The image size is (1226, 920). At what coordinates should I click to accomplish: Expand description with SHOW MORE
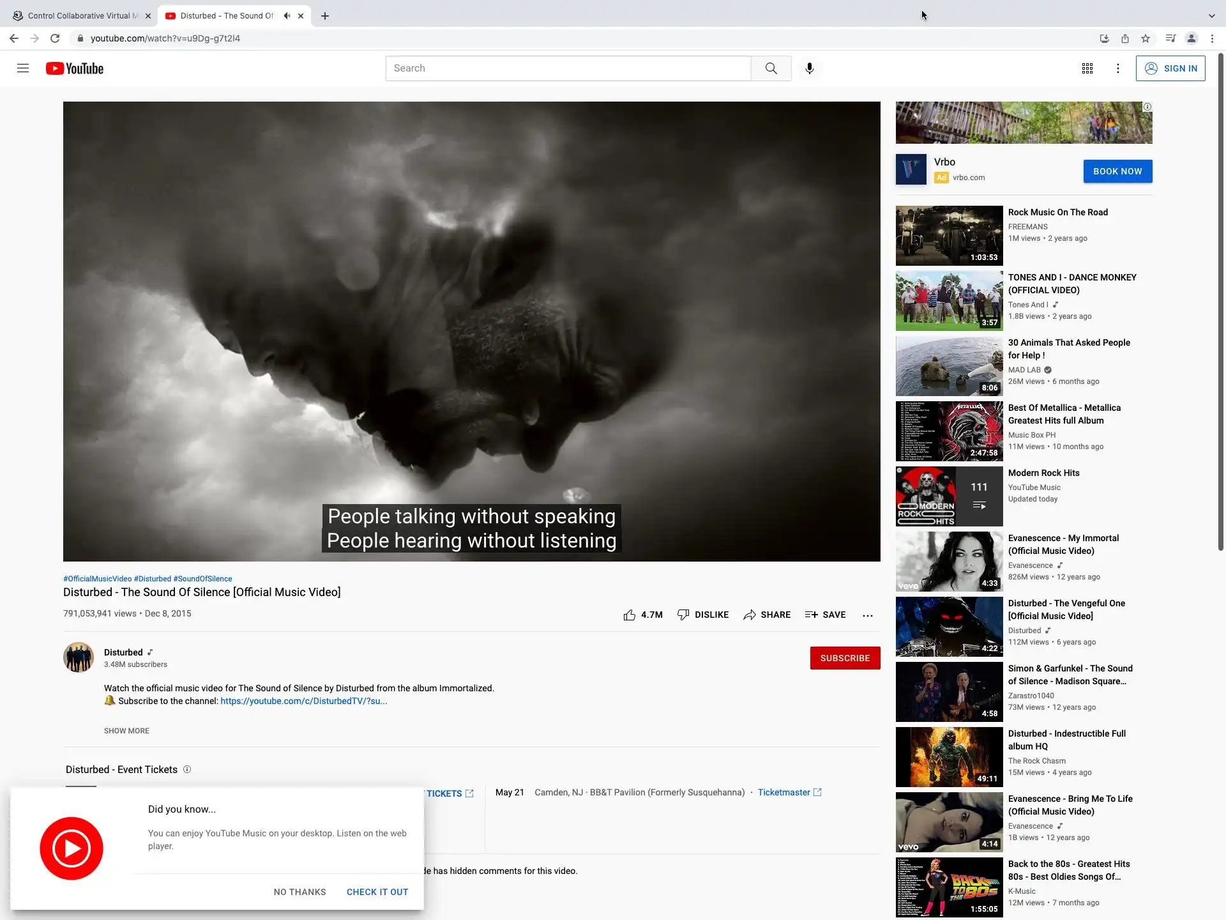126,731
